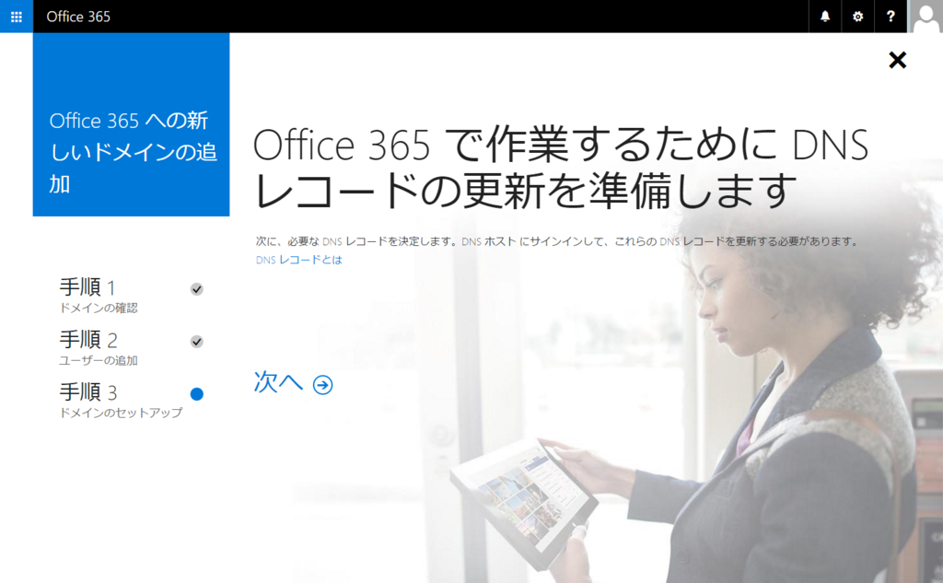Click the 手順 3 blue status dot
This screenshot has height=583, width=943.
(197, 394)
